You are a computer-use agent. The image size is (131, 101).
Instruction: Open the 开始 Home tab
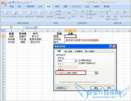pos(12,7)
